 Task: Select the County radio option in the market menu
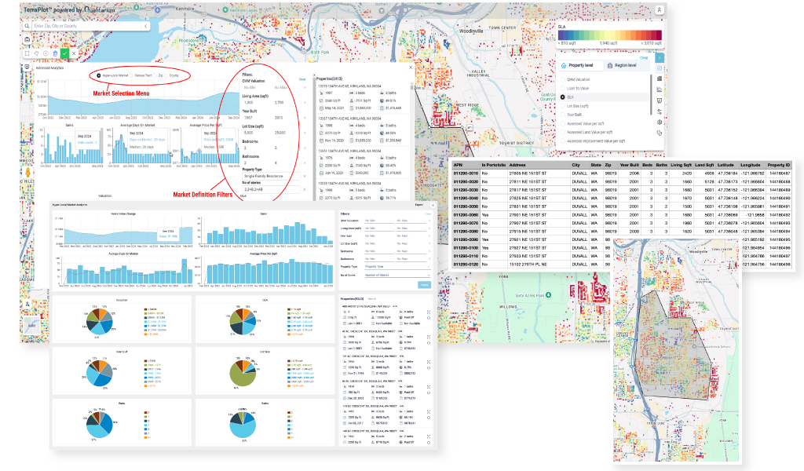click(x=166, y=75)
